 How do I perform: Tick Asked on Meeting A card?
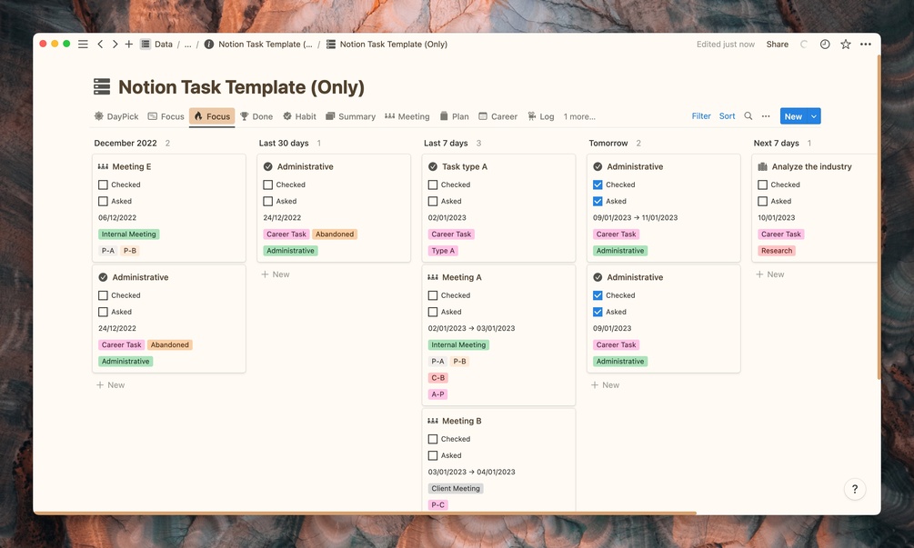(x=433, y=312)
